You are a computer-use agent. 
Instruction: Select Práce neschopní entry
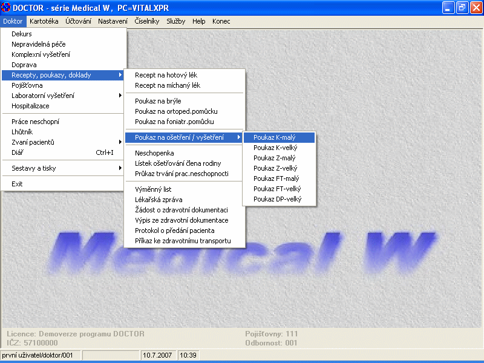[x=63, y=122]
